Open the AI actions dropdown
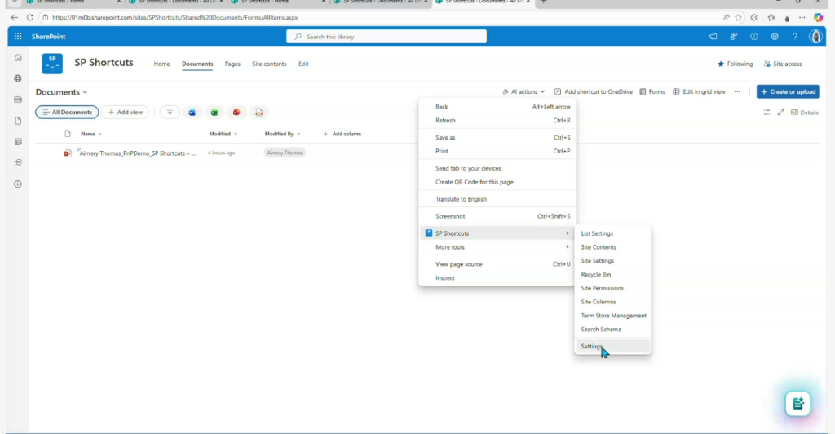The image size is (835, 434). tap(524, 92)
